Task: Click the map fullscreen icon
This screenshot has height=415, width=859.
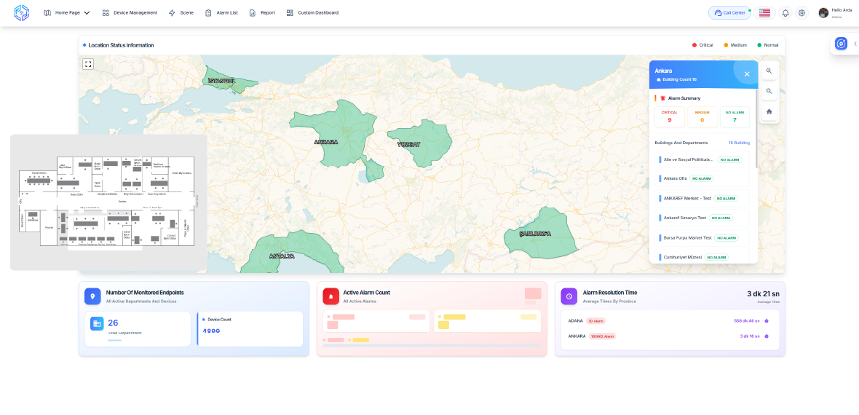Action: point(88,64)
